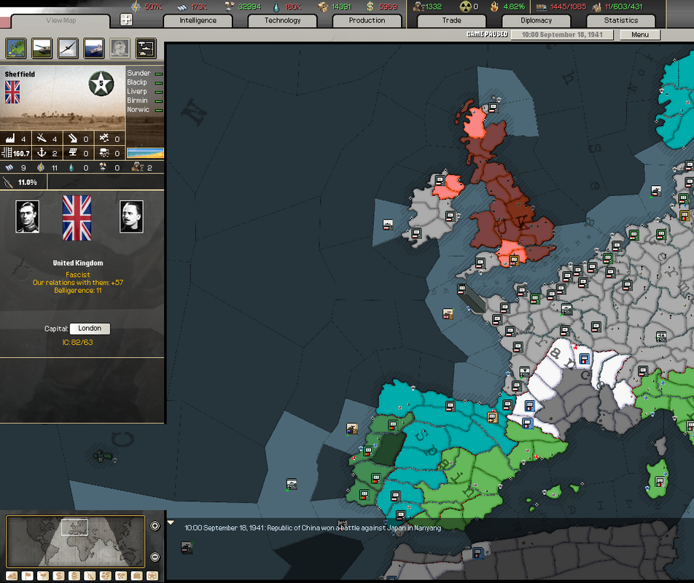The height and width of the screenshot is (583, 694).
Task: Open the Trade tab
Action: click(451, 21)
